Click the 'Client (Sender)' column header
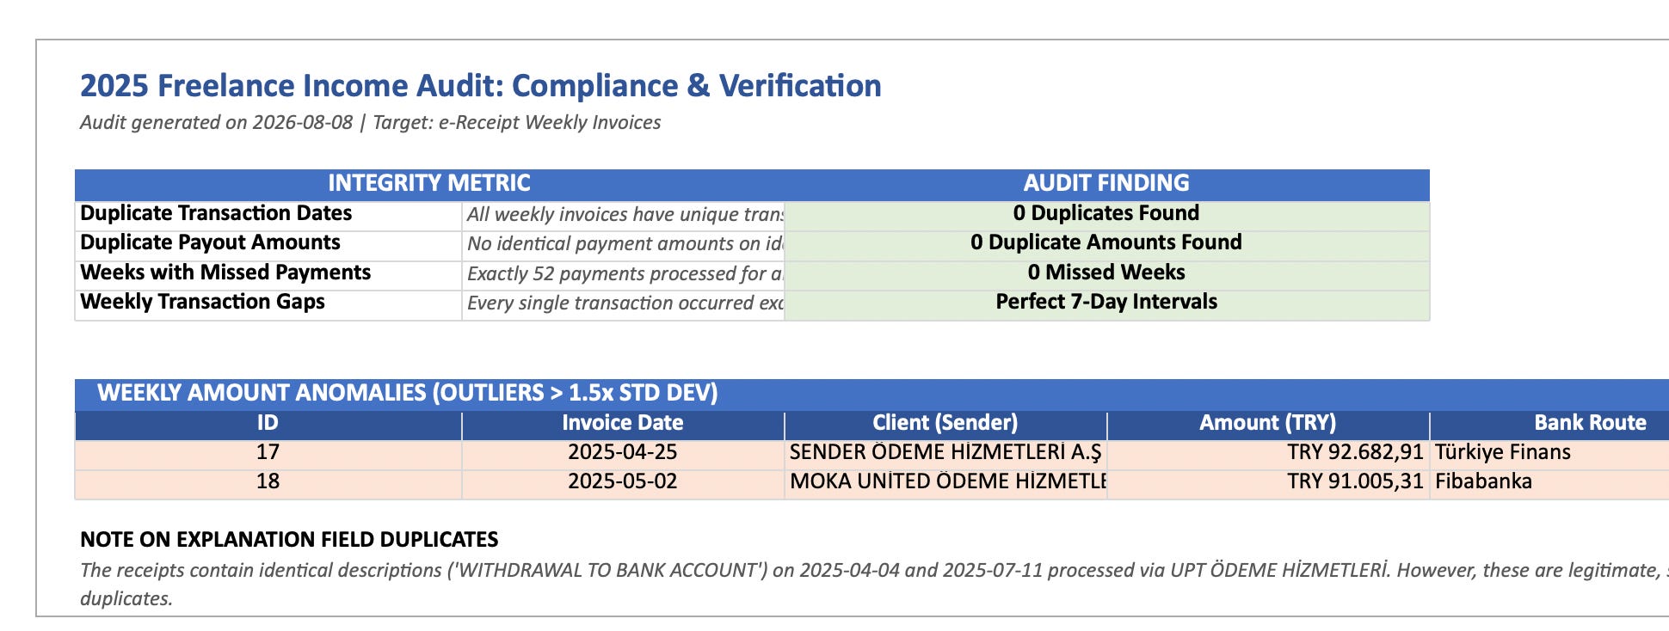Screen dimensions: 1669x631 [x=945, y=425]
